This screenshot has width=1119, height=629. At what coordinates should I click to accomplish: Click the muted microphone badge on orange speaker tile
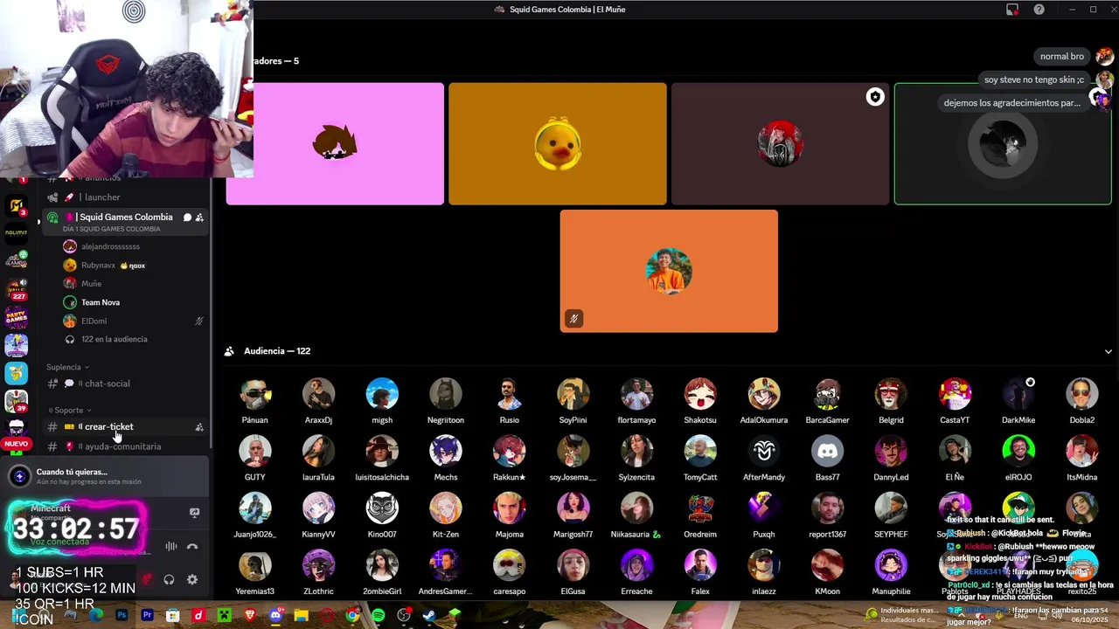573,319
